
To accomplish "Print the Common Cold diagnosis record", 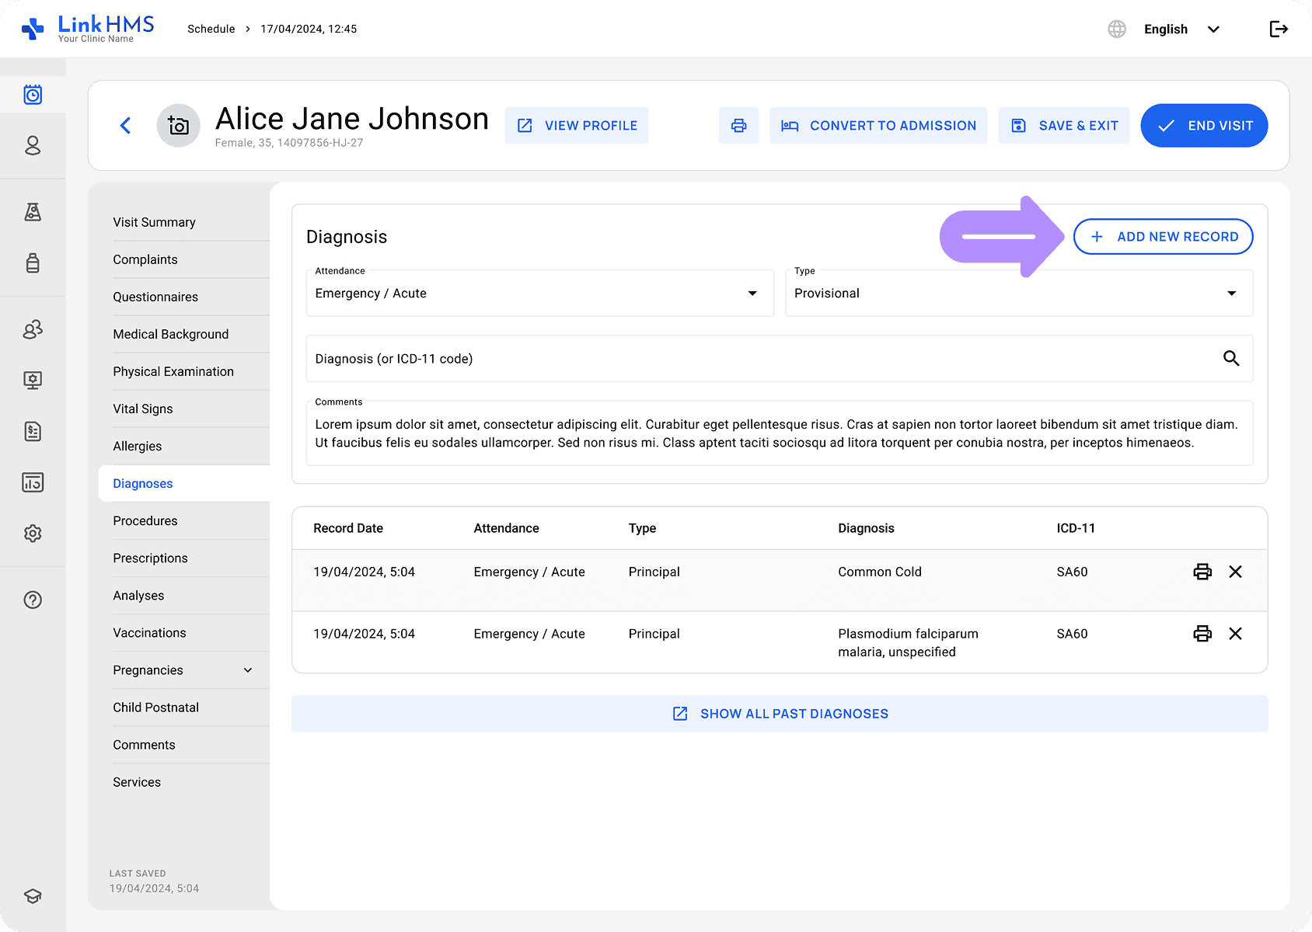I will click(x=1202, y=572).
